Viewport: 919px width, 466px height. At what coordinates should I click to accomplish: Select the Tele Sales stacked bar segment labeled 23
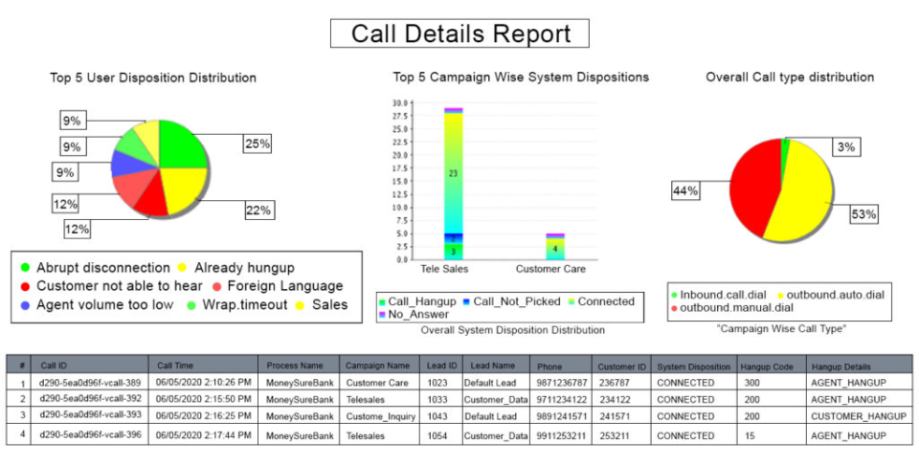coord(453,173)
